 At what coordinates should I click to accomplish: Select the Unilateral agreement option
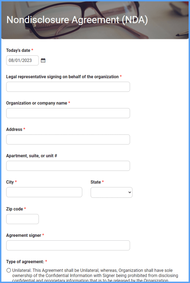[x=8, y=270]
